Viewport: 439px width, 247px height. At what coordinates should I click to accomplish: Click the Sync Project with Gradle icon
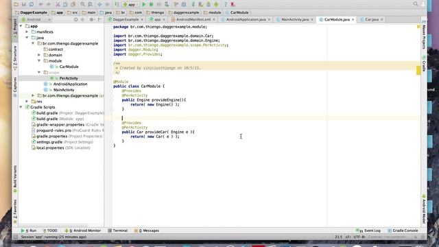(193, 4)
